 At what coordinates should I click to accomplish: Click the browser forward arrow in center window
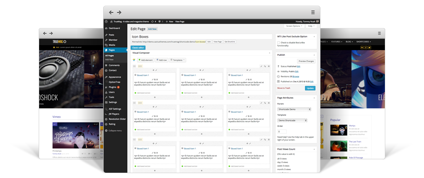(x=119, y=12)
